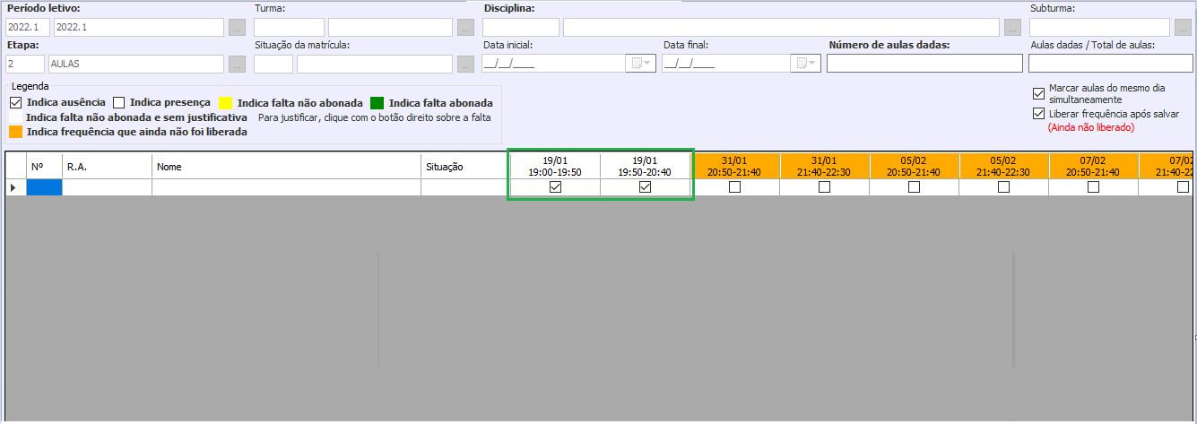
Task: Click the Turma description field
Action: tap(390, 27)
